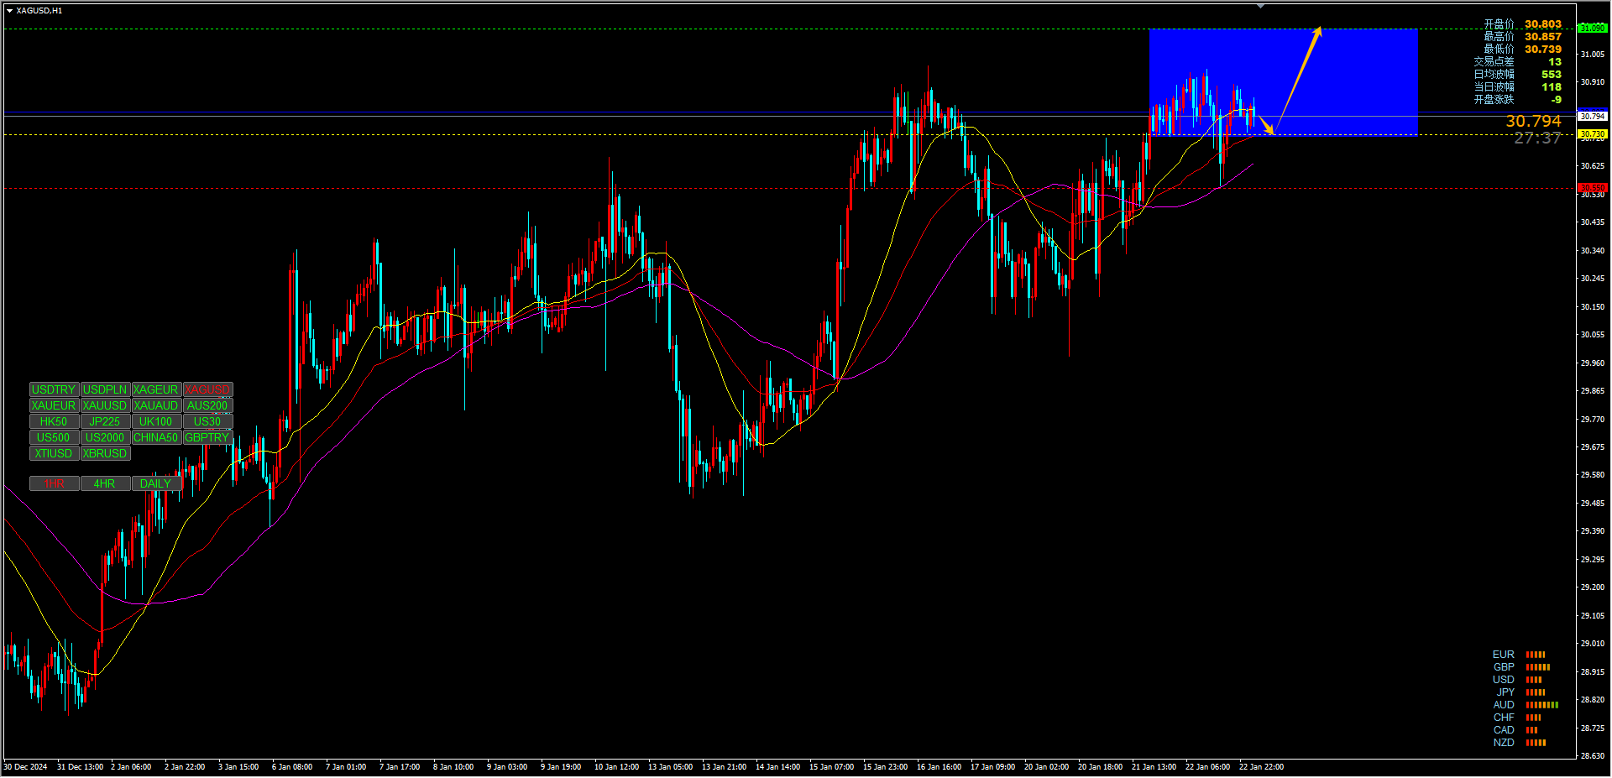The height and width of the screenshot is (778, 1612).
Task: Click the 日均波幅 value 553
Action: click(x=1552, y=75)
